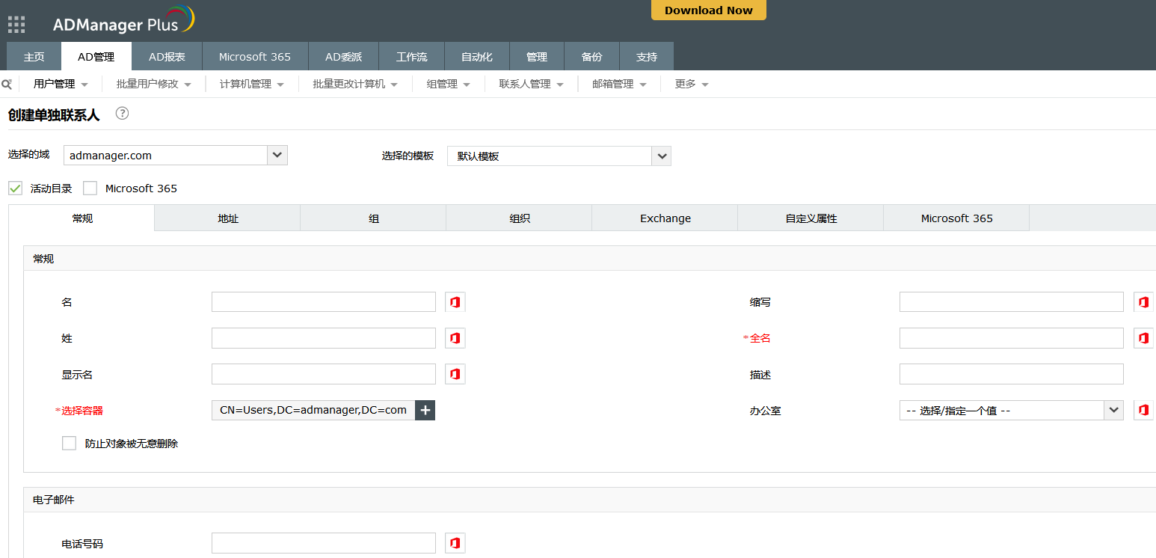Open the 办公室 select value dropdown
The image size is (1156, 558).
point(1113,411)
